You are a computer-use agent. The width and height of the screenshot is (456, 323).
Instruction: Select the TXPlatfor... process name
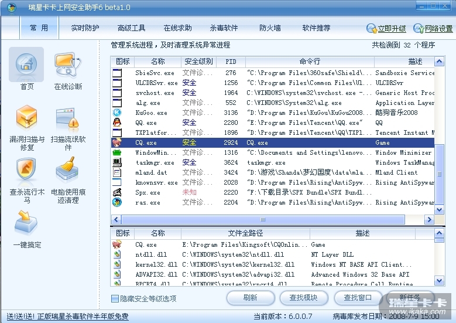(x=156, y=132)
